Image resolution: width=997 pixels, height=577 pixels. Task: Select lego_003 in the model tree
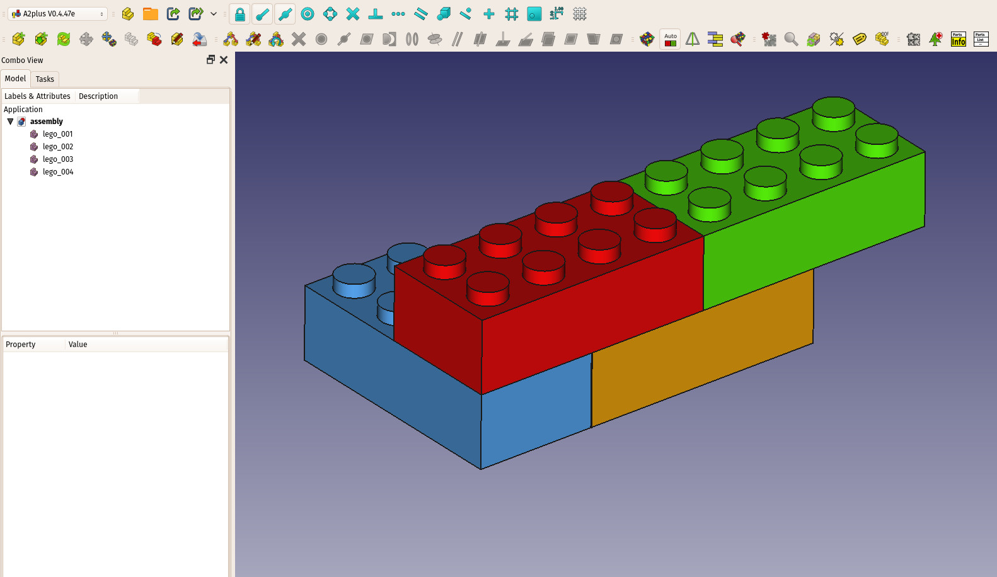click(x=58, y=159)
